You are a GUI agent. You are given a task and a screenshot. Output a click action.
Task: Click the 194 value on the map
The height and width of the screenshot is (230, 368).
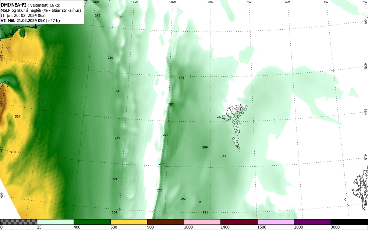199,202
